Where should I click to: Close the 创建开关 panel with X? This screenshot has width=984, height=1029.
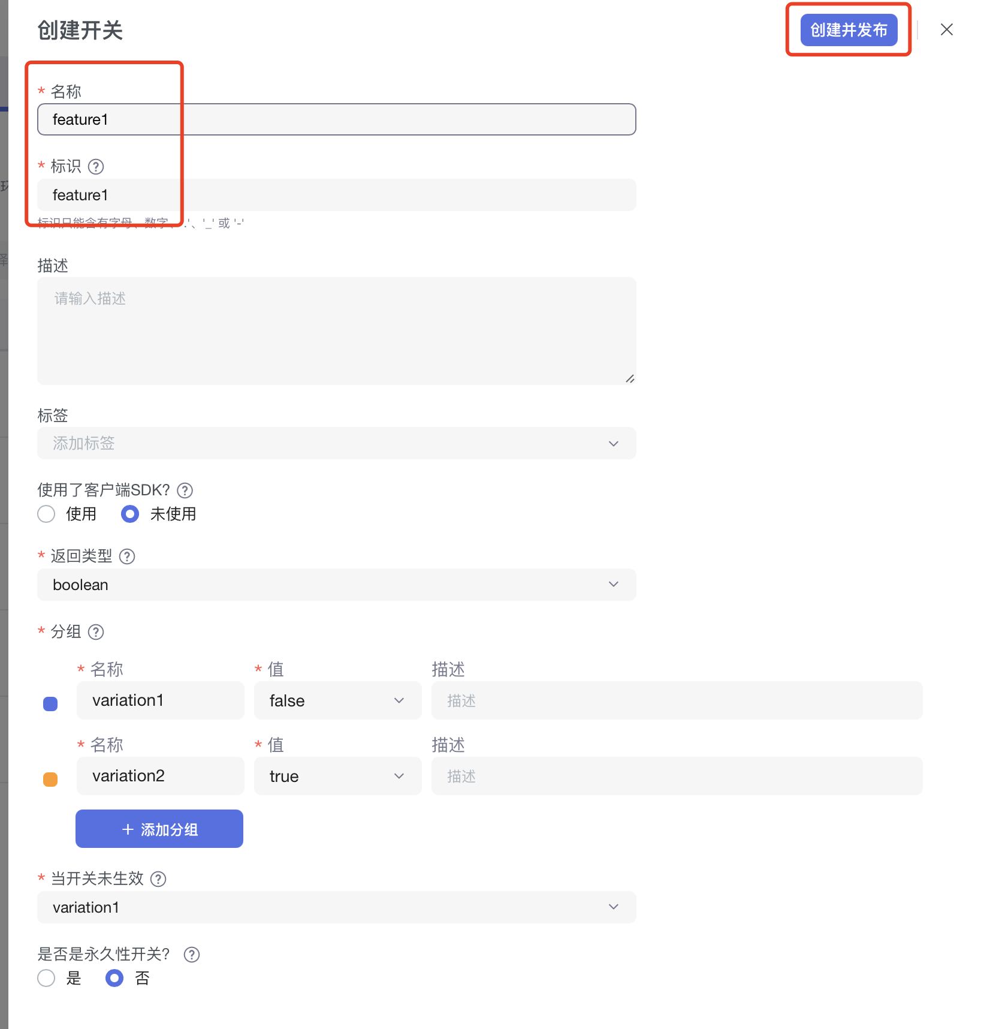click(x=946, y=29)
